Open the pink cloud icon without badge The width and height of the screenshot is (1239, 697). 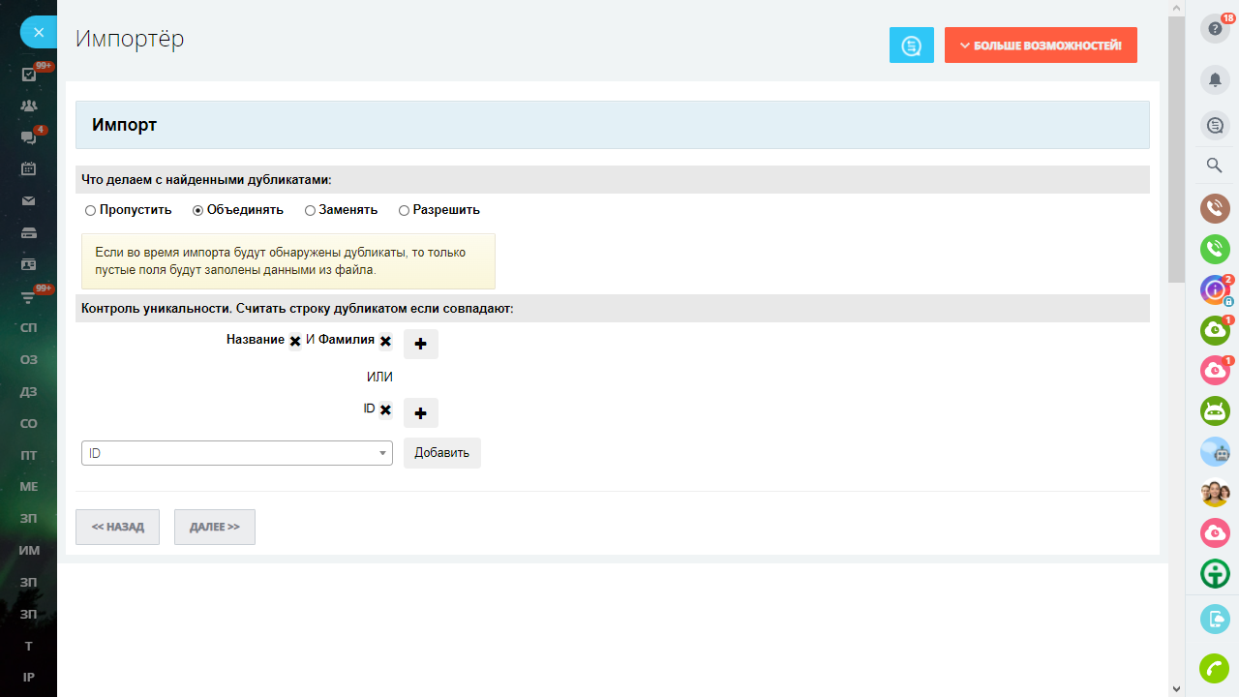click(x=1215, y=533)
